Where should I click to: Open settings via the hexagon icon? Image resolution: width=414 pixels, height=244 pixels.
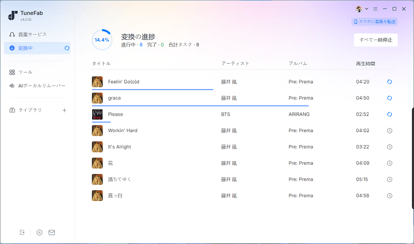[39, 233]
